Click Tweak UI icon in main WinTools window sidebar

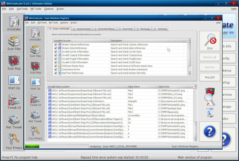pyautogui.click(x=14, y=100)
